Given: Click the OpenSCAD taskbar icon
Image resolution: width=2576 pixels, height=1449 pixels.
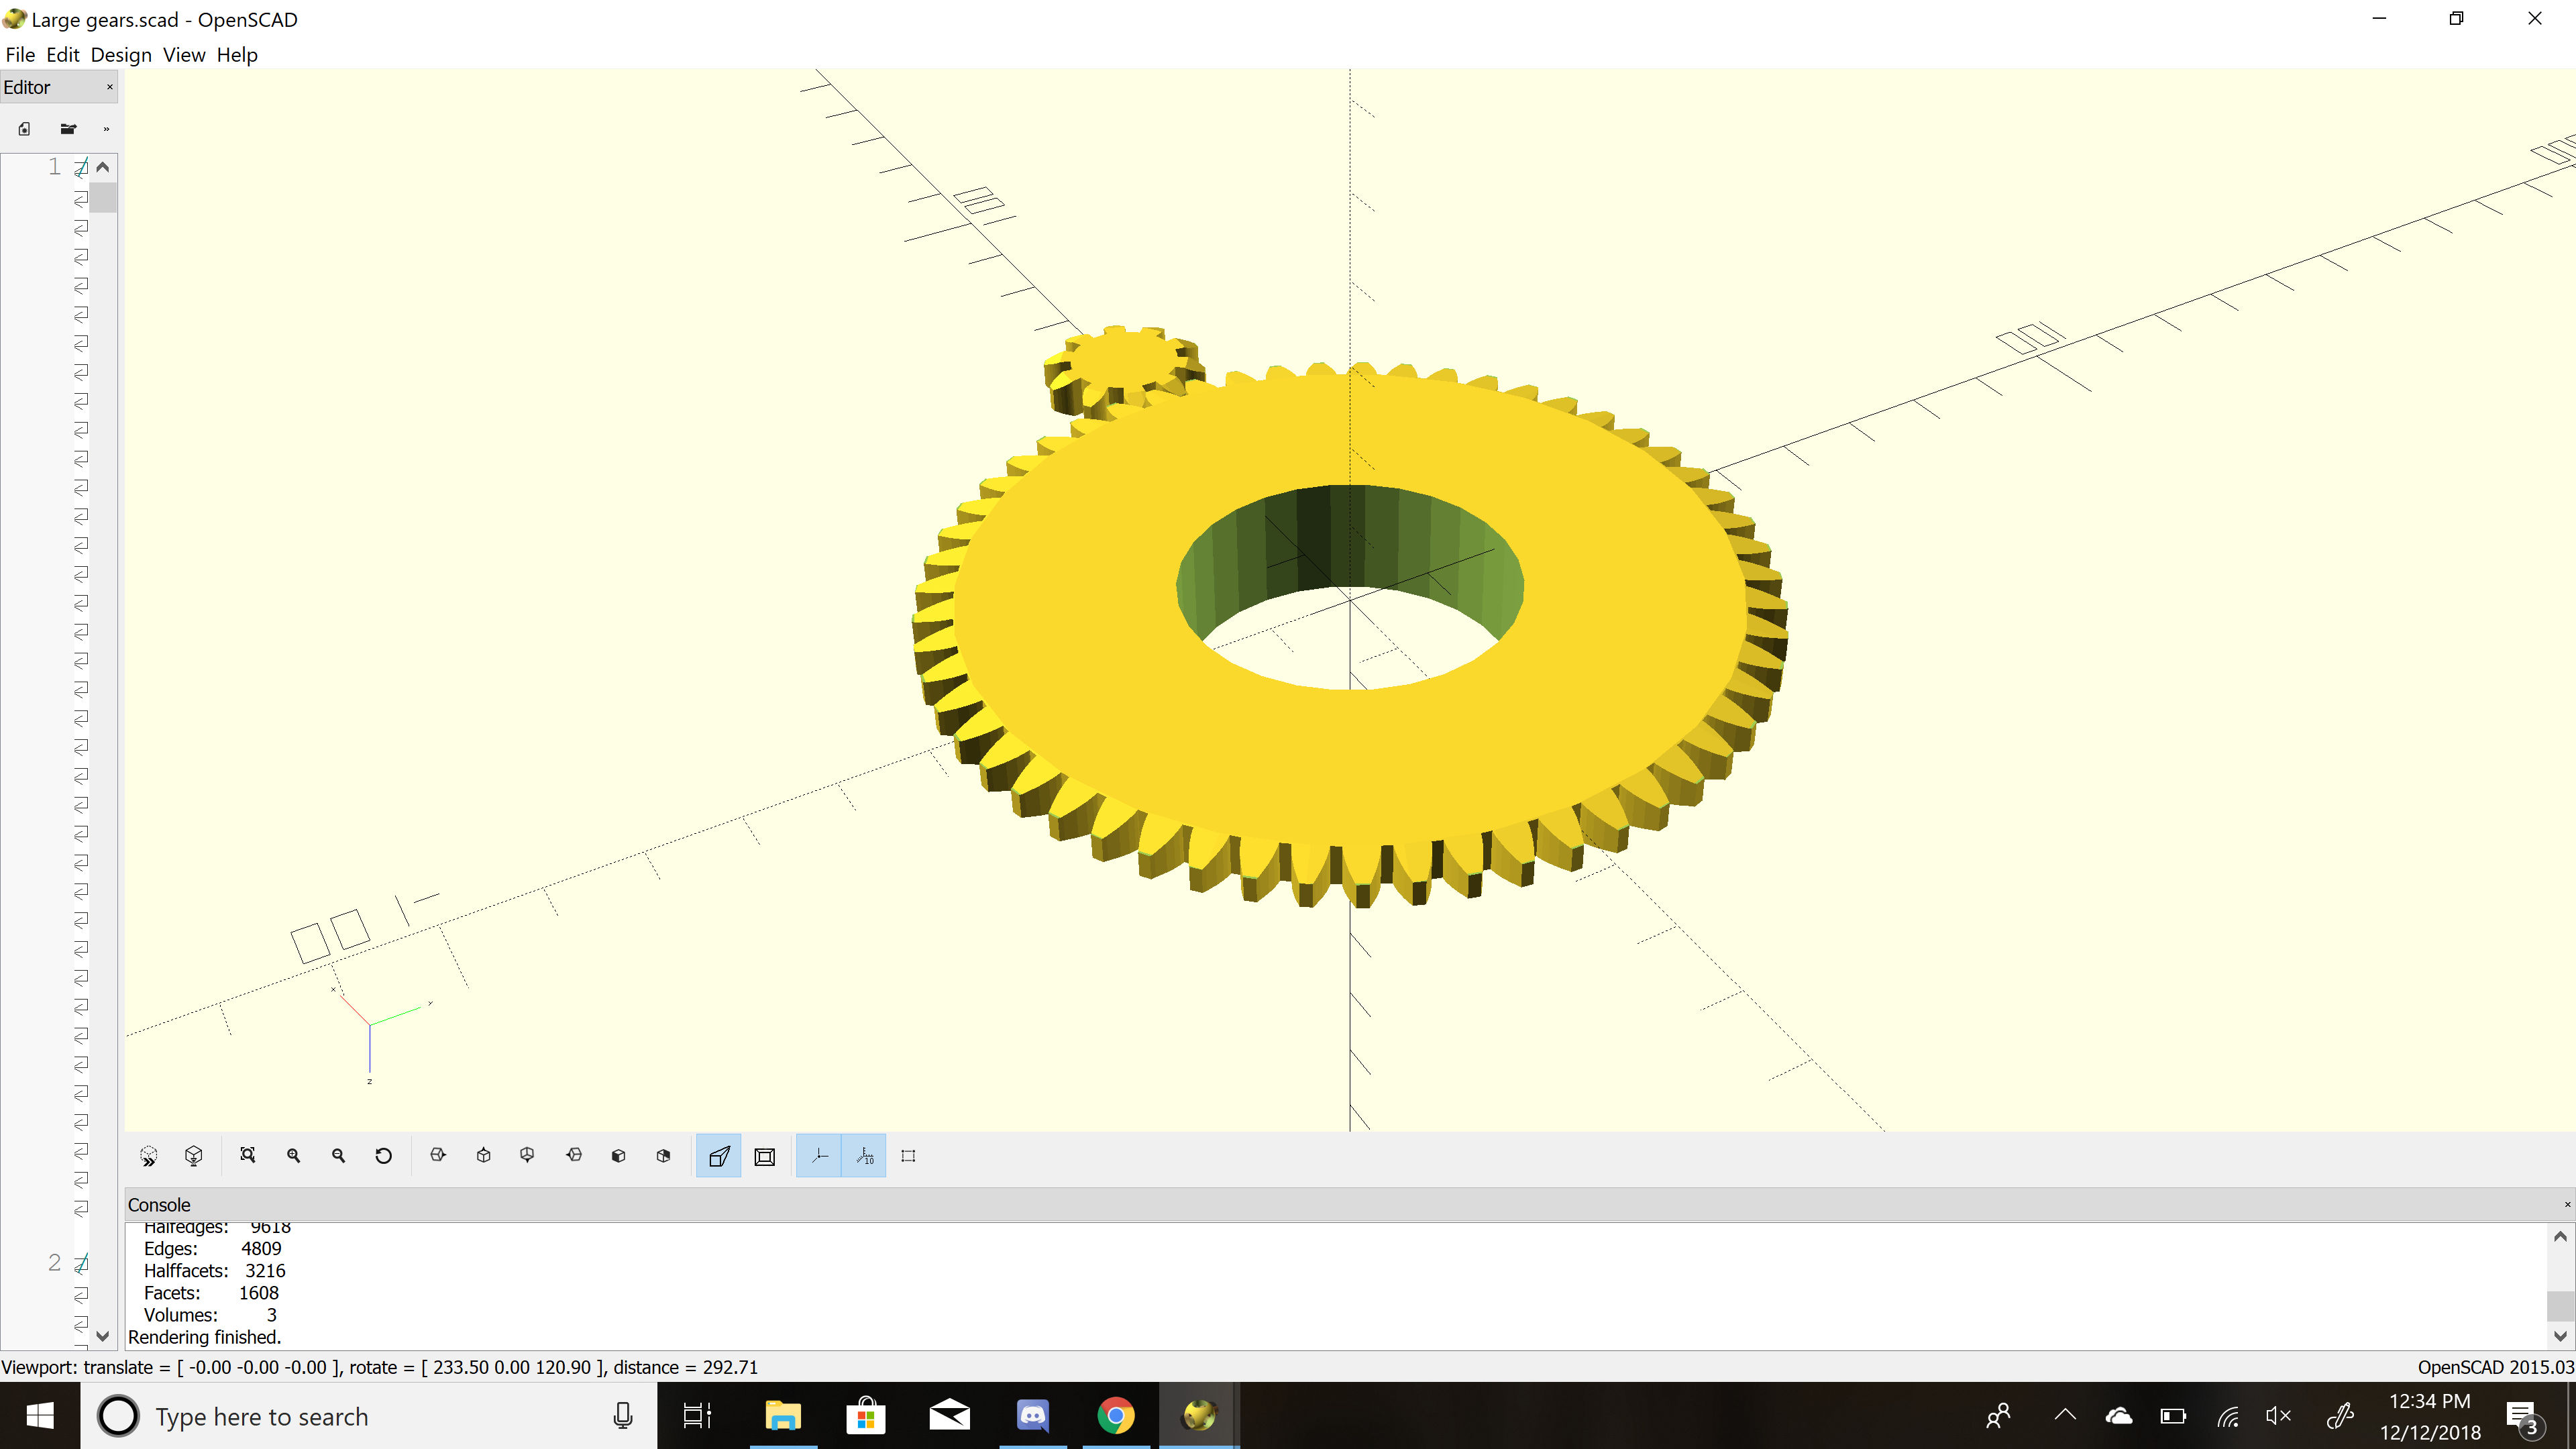Looking at the screenshot, I should 1199,1416.
